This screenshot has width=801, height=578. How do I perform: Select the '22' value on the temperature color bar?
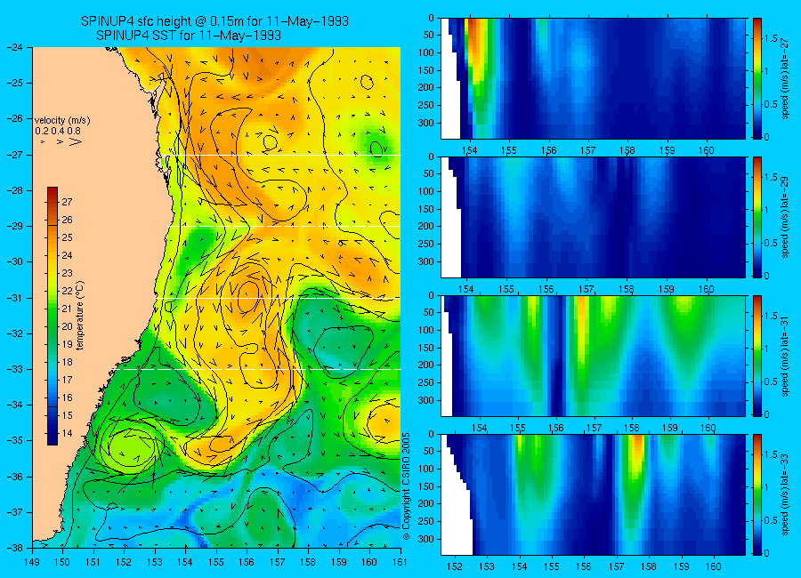[68, 291]
